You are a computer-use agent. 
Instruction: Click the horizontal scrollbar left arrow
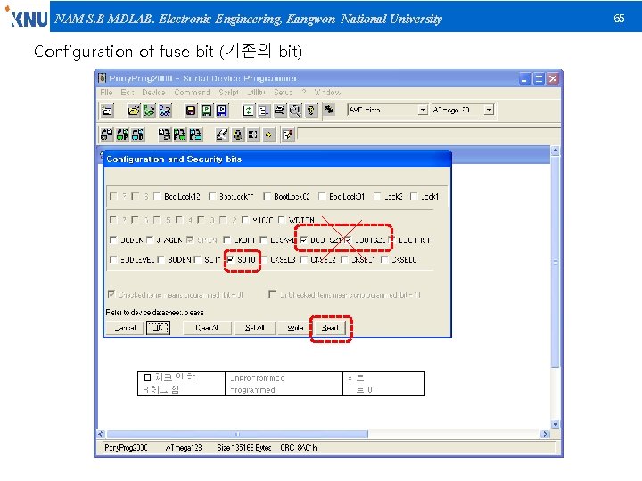pyautogui.click(x=102, y=435)
